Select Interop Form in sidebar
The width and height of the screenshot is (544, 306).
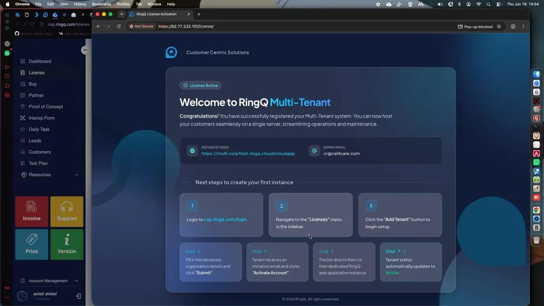42,118
